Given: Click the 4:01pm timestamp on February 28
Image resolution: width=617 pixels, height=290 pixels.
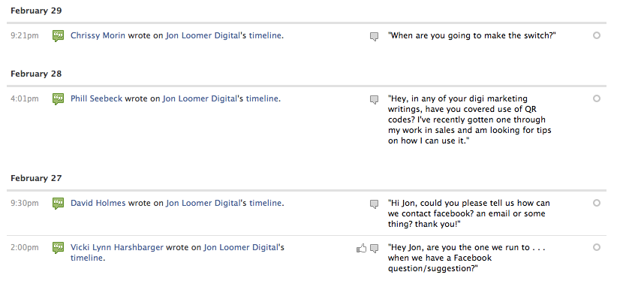Looking at the screenshot, I should pos(25,98).
